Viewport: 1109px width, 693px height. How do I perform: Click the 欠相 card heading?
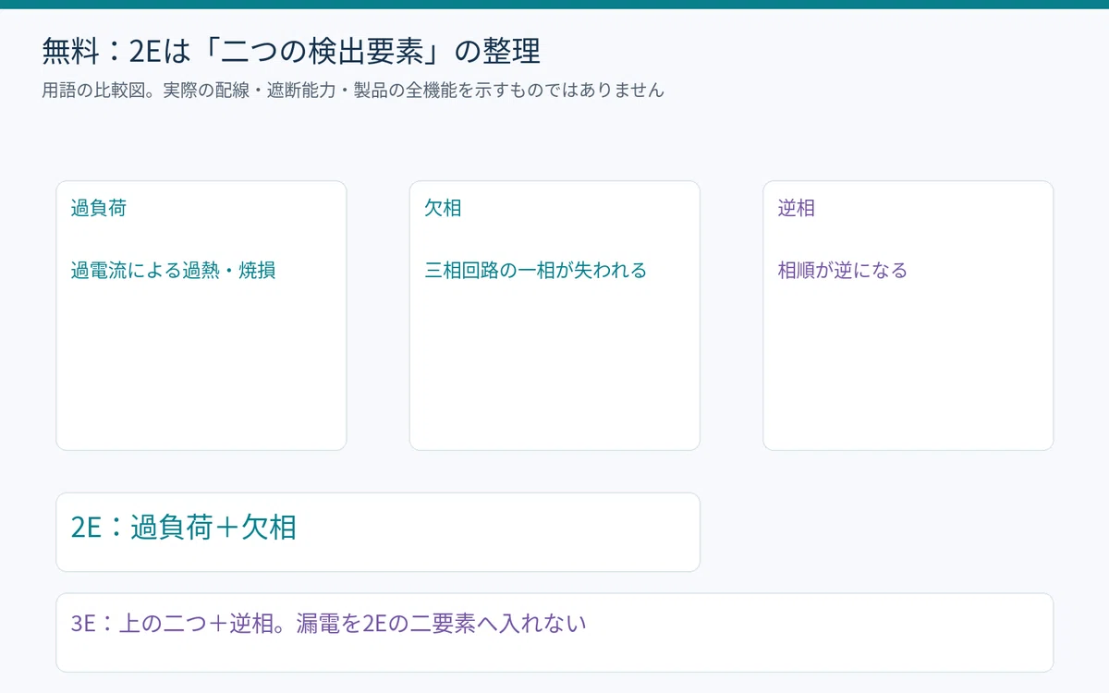[443, 208]
